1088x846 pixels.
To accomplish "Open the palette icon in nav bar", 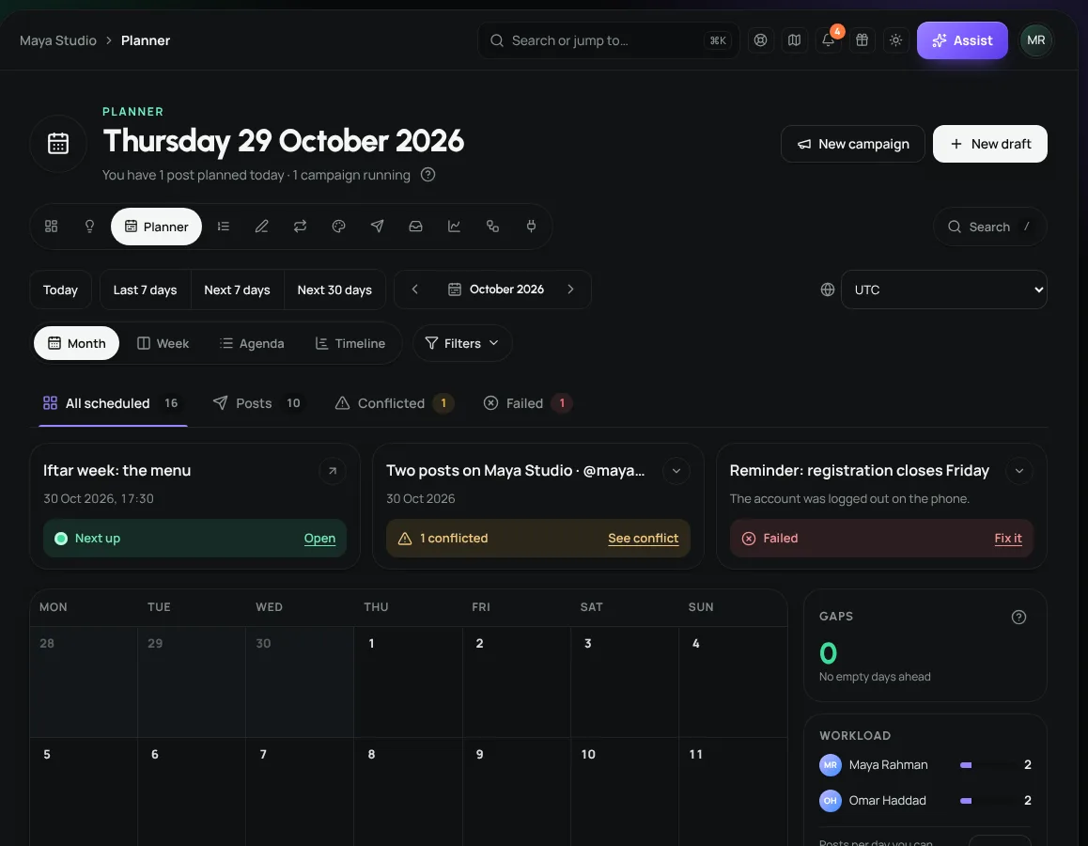I will [338, 227].
